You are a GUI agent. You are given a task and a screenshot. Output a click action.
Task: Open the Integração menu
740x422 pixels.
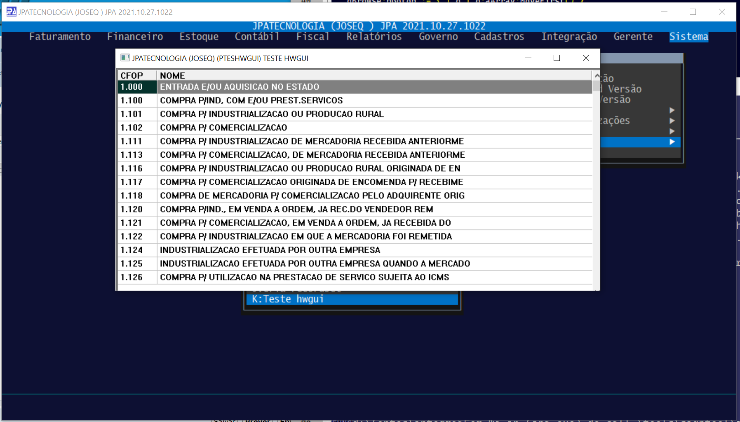click(x=569, y=37)
